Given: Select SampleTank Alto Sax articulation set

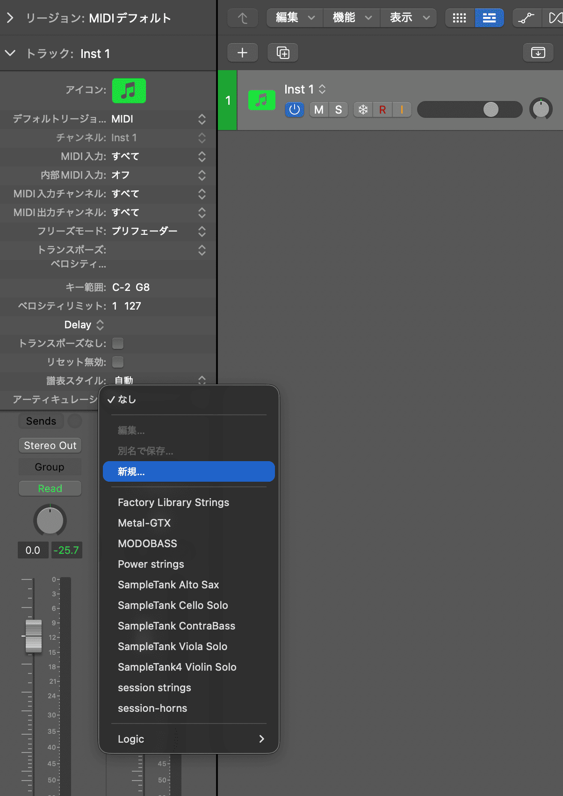Looking at the screenshot, I should [x=189, y=585].
